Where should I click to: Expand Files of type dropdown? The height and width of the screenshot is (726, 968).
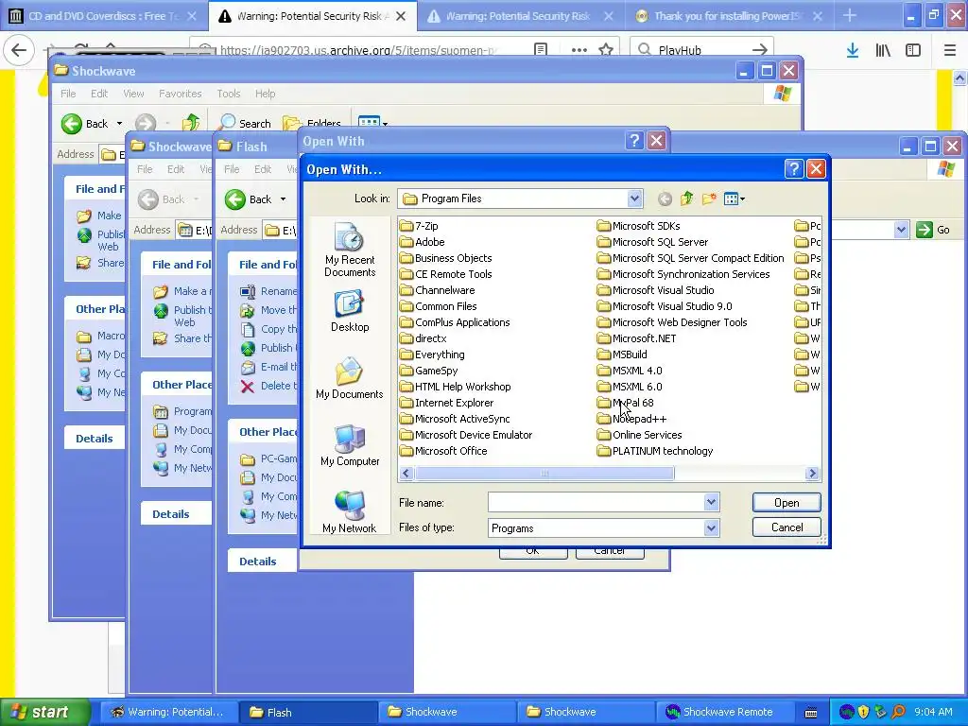(711, 527)
